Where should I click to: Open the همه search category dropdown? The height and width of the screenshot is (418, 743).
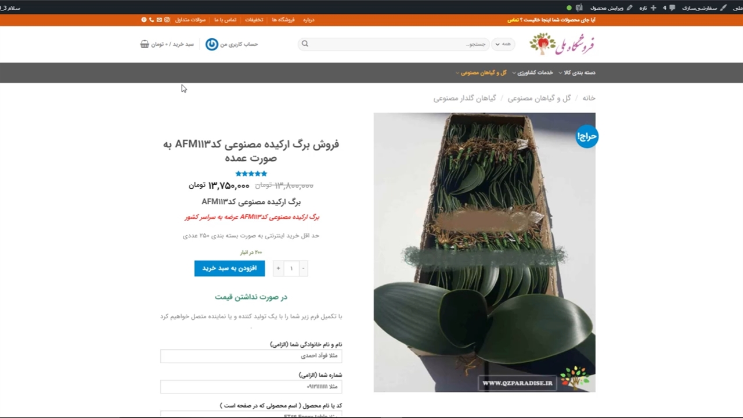click(x=503, y=44)
